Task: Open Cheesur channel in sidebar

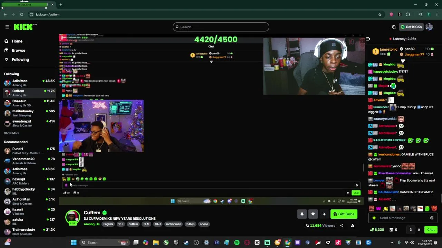Action: point(29,103)
